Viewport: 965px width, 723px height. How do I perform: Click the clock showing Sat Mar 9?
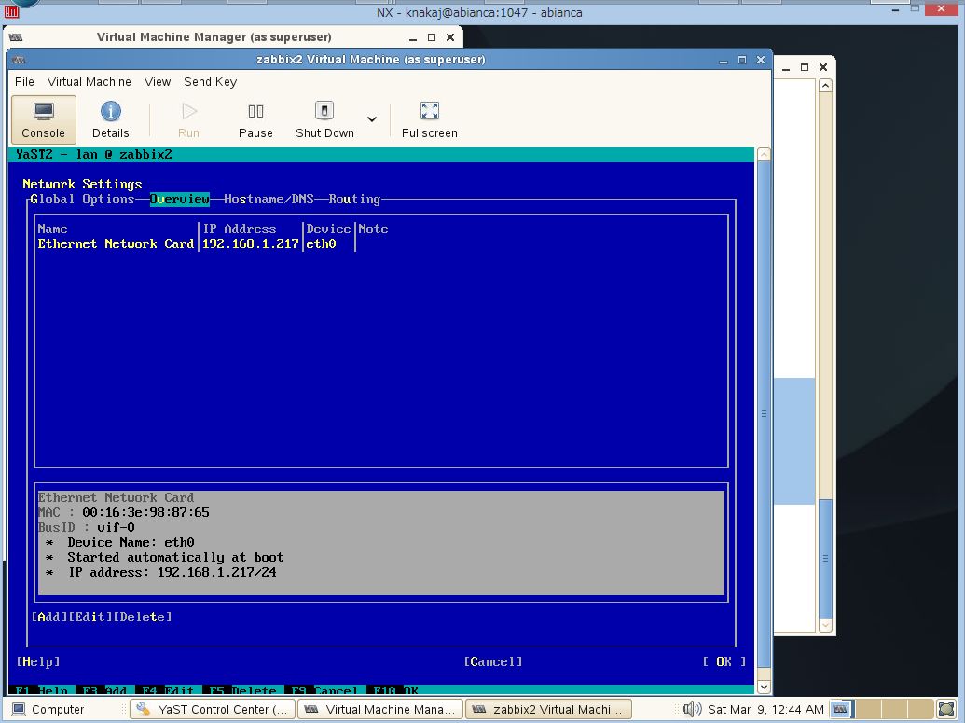765,709
